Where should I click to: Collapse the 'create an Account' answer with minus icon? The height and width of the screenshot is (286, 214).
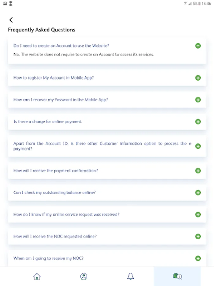click(x=198, y=46)
